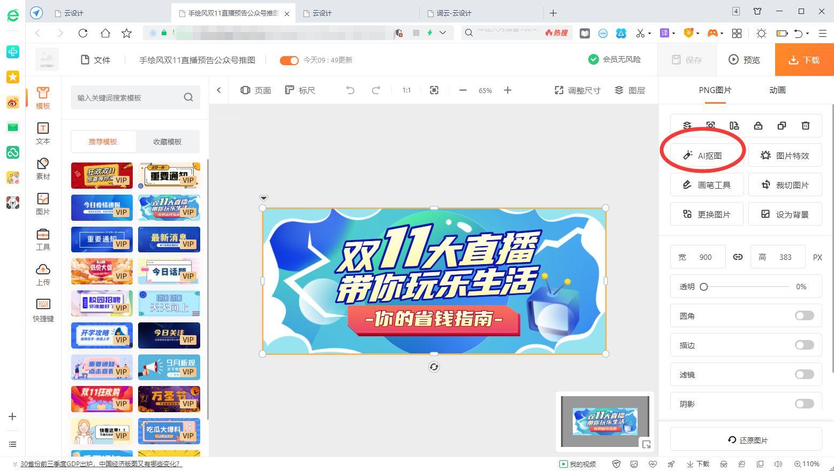Open the 图层 layers panel
Screen dimensions: 834x471
coord(630,90)
